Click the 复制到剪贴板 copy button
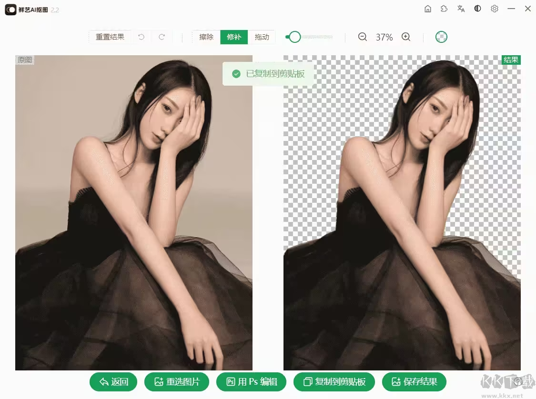This screenshot has width=536, height=399. [x=334, y=381]
